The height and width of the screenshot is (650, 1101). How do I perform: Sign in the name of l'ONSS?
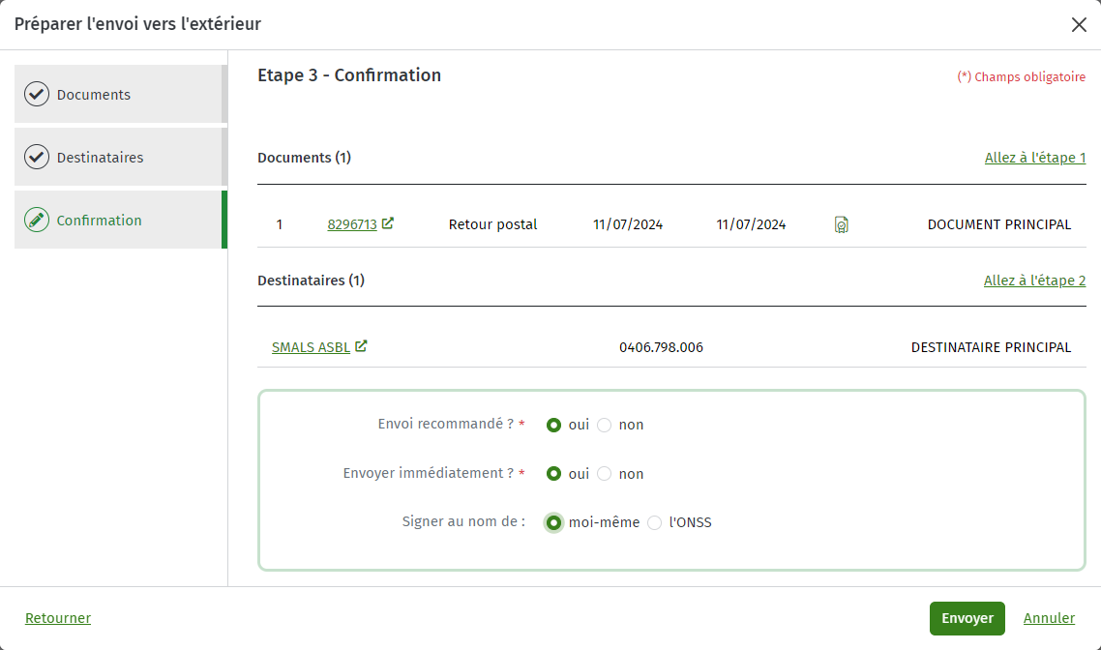click(x=654, y=523)
